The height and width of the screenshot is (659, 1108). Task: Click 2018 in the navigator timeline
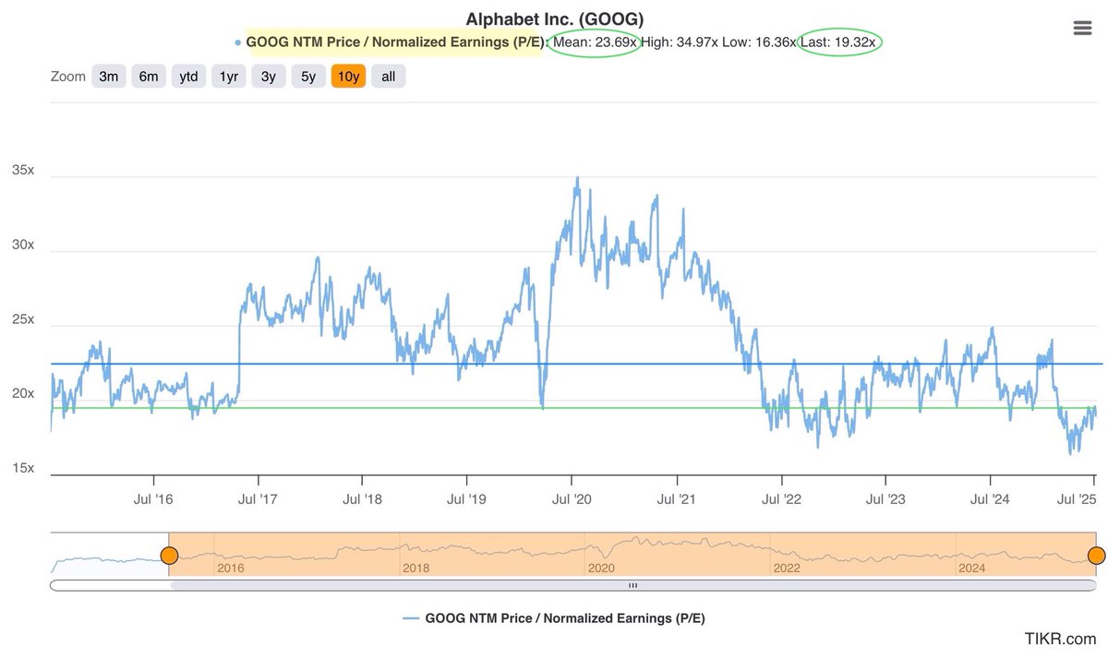[416, 569]
